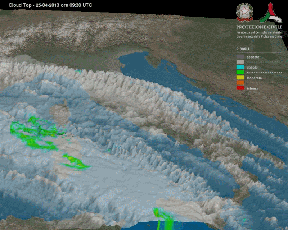Image resolution: width=288 pixels, height=230 pixels.
Task: Click the 'PROTEZIONE CIVILE' title text
Action: click(259, 27)
